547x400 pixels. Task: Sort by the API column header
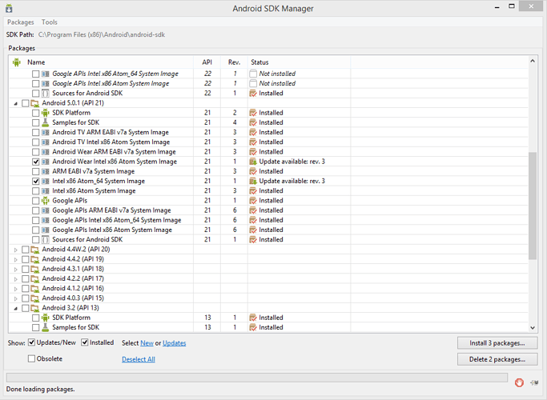point(207,62)
